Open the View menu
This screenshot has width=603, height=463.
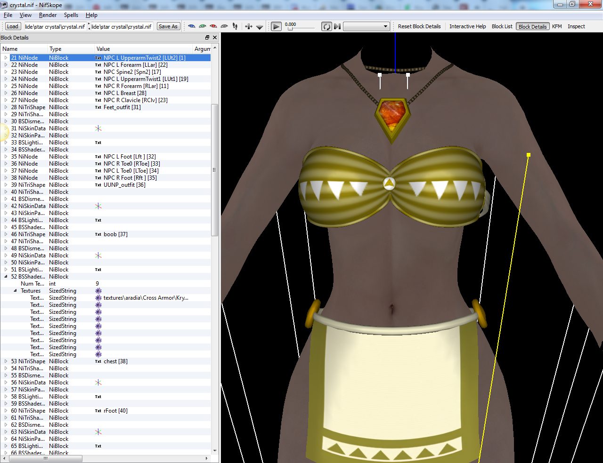[25, 15]
